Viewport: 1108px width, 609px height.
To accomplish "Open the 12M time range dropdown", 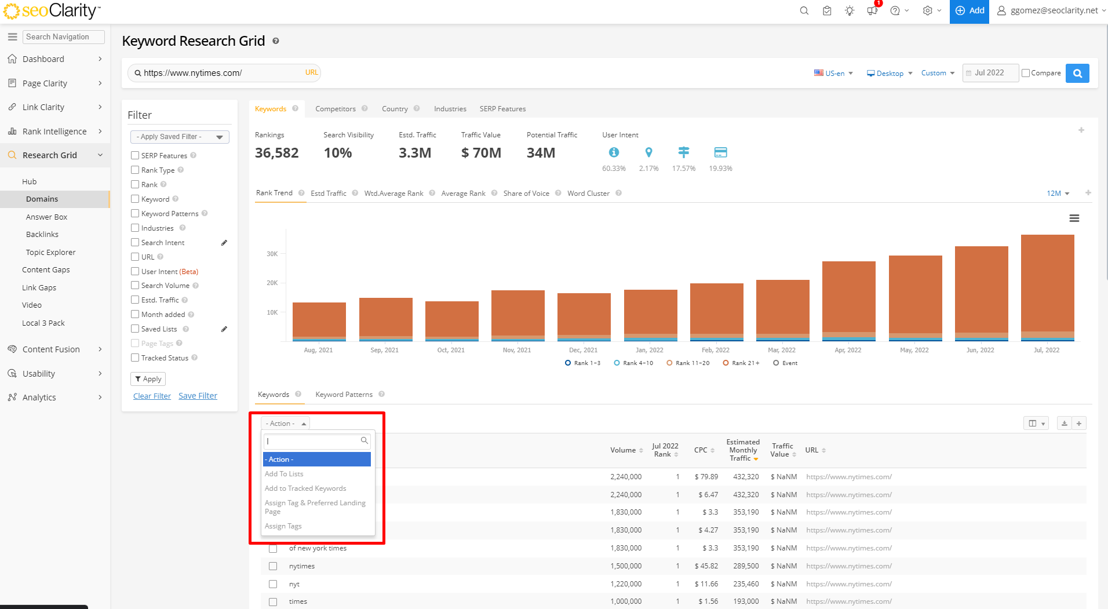I will (1058, 194).
